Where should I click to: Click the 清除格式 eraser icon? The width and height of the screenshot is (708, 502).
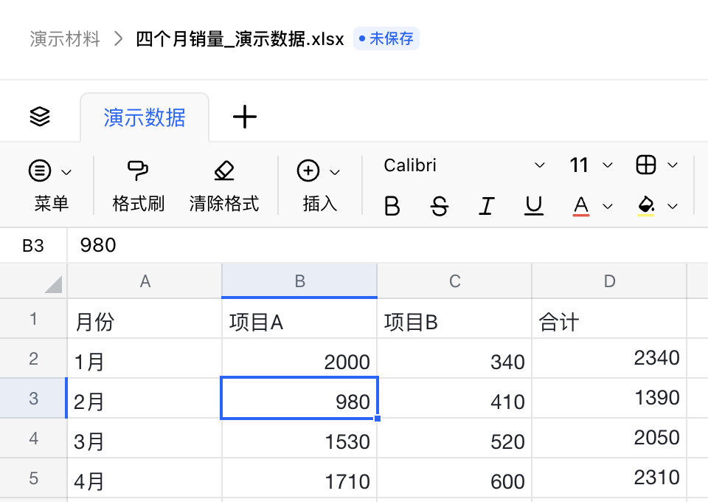pos(224,171)
